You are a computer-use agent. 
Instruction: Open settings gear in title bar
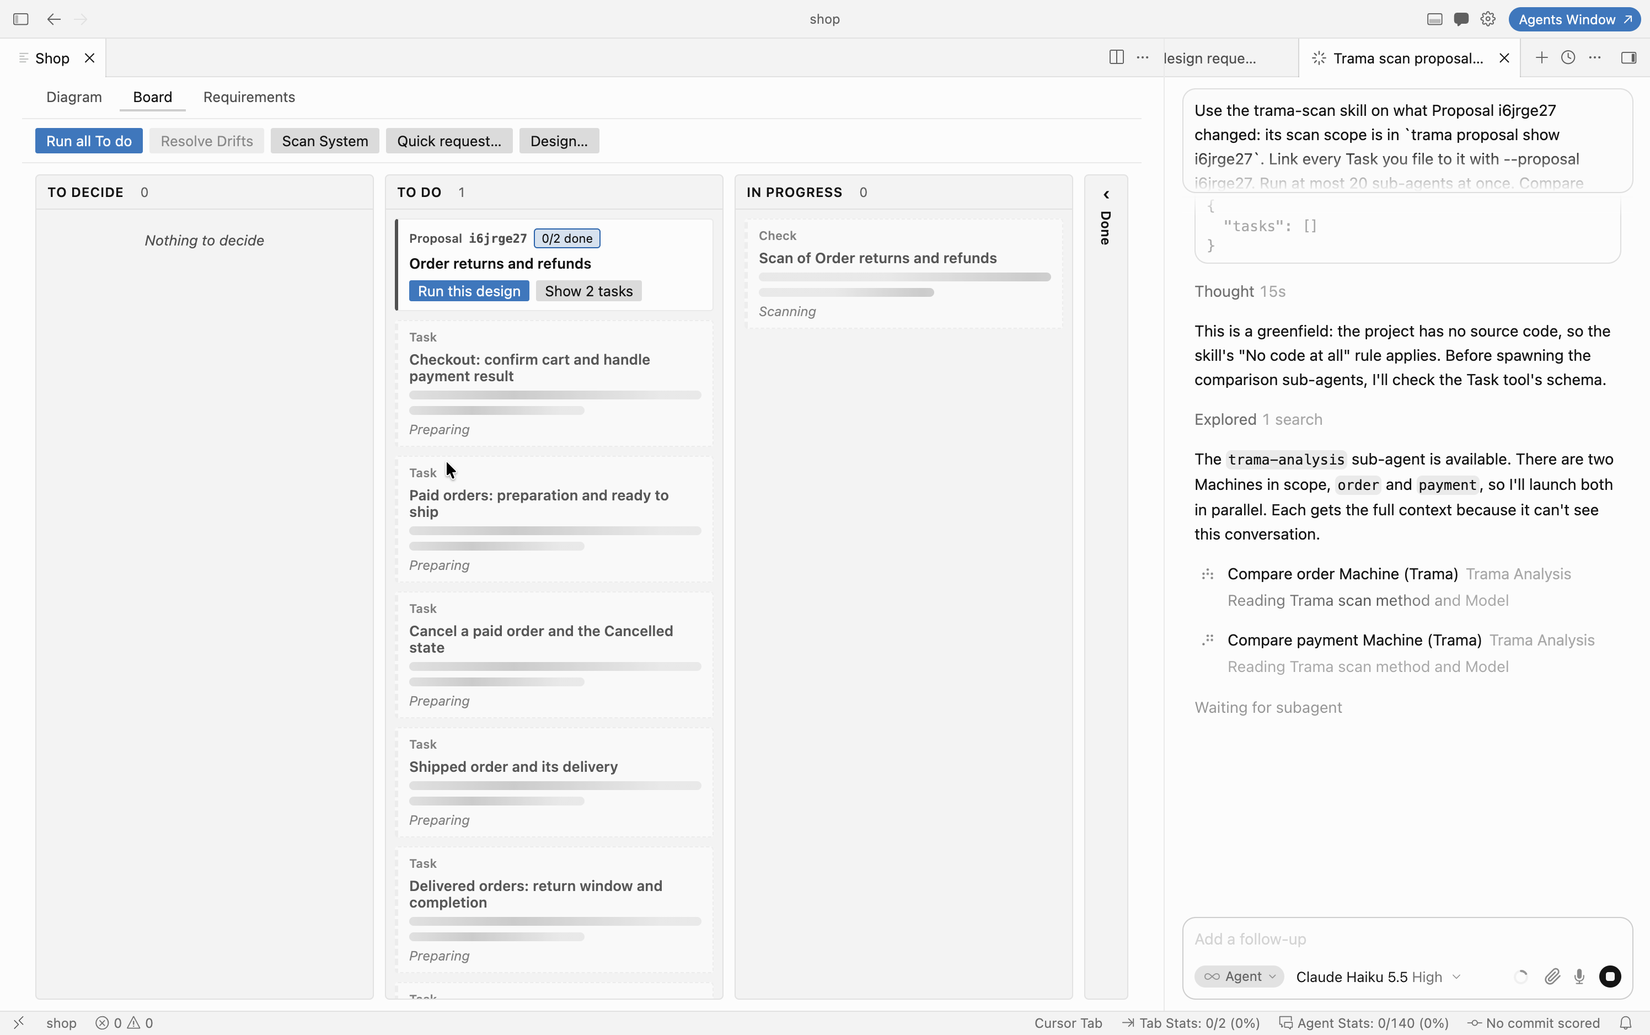click(x=1488, y=19)
